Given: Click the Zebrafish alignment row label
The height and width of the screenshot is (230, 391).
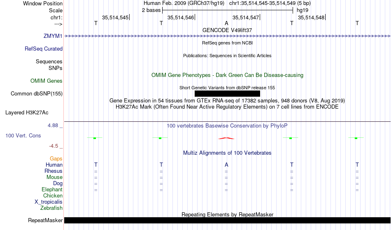Looking at the screenshot, I should 51,208.
